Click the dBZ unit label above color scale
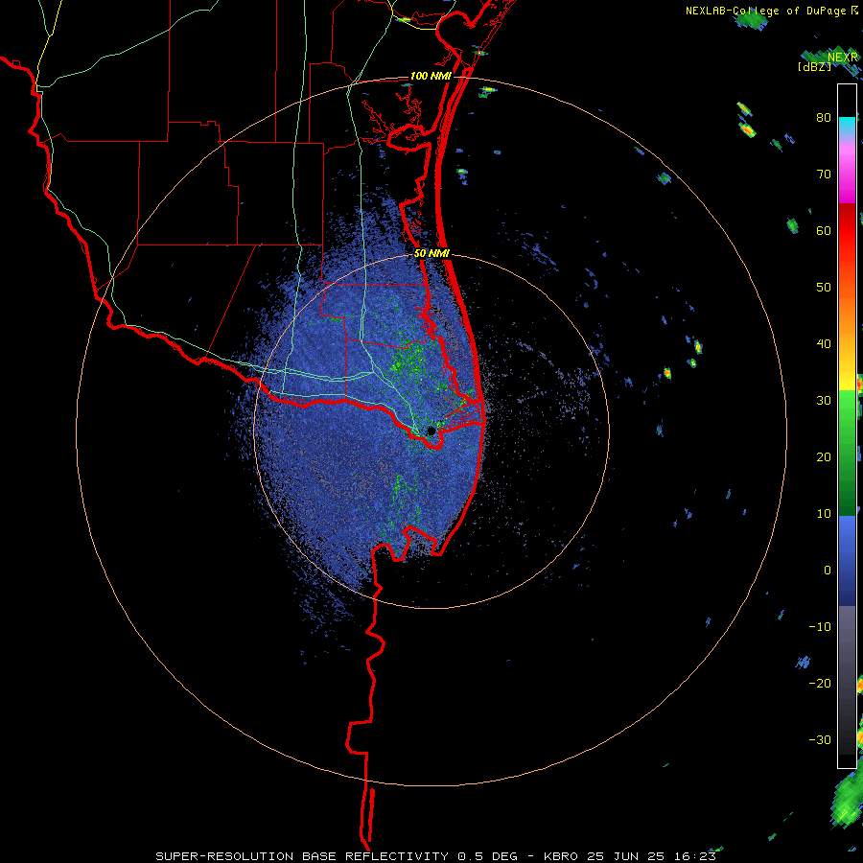The height and width of the screenshot is (863, 863). pos(814,66)
